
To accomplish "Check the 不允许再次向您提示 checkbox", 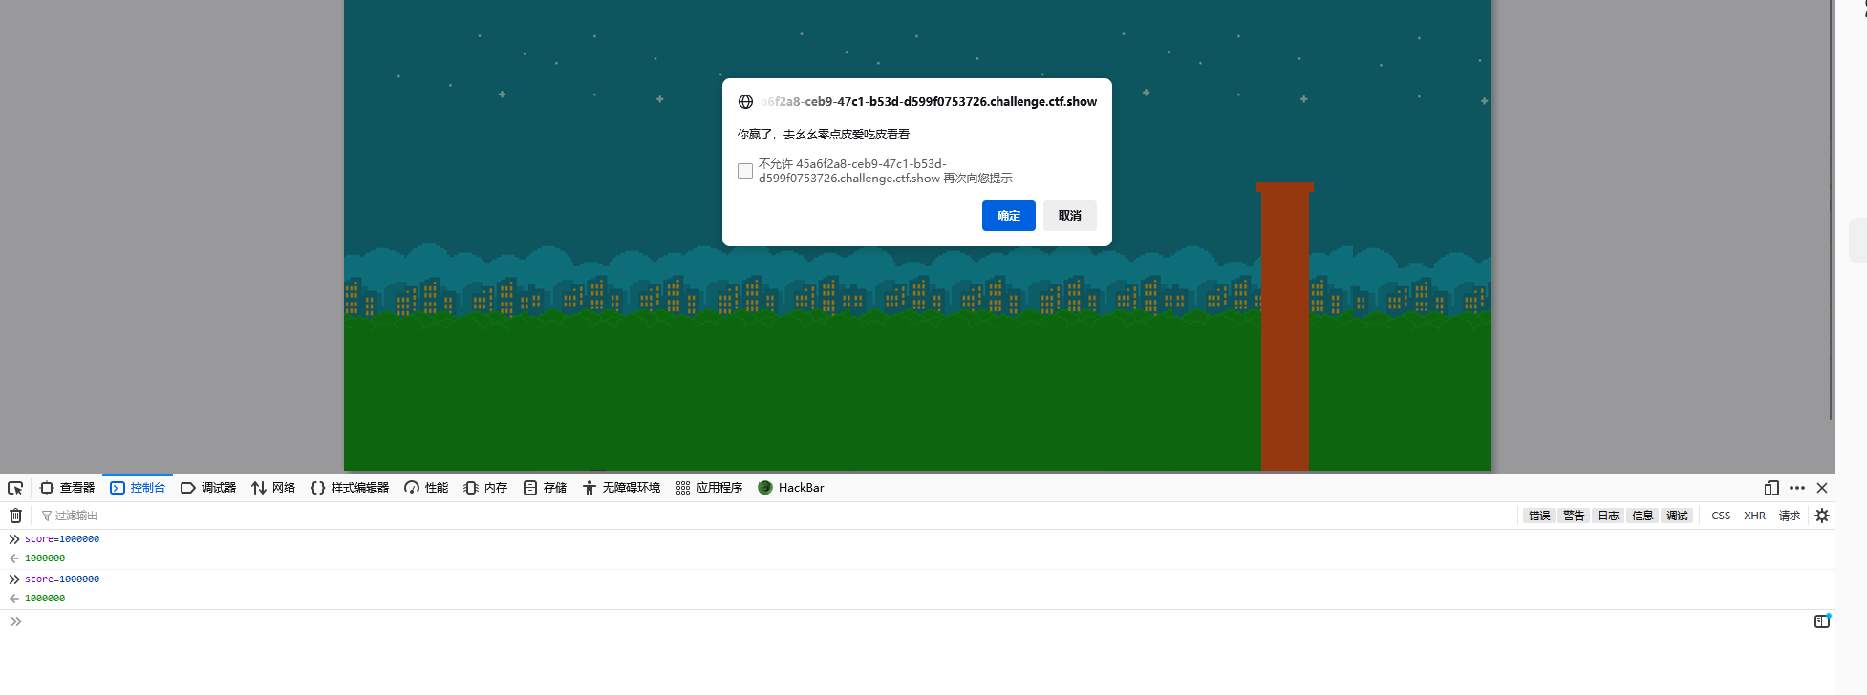I will (745, 171).
